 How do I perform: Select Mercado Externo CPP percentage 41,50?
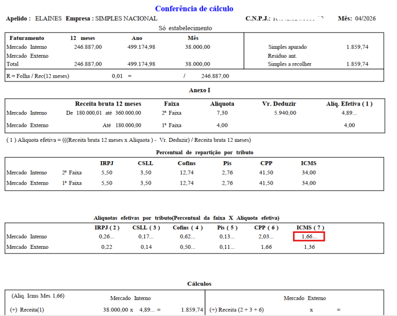tap(266, 183)
